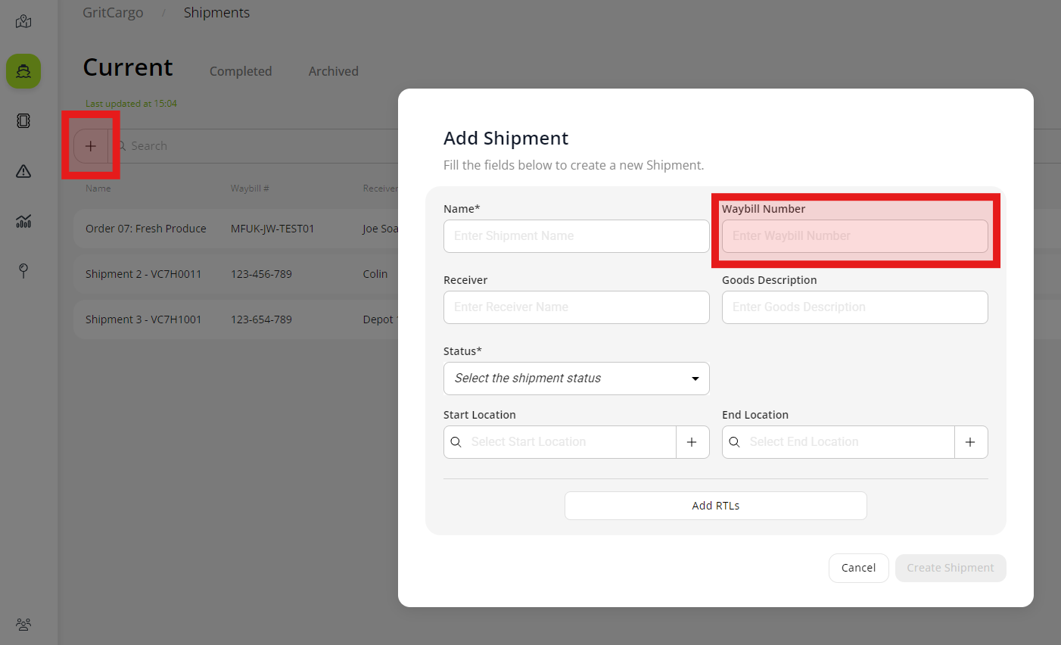
Task: Click the search magnifier in Start Location
Action: (x=456, y=441)
